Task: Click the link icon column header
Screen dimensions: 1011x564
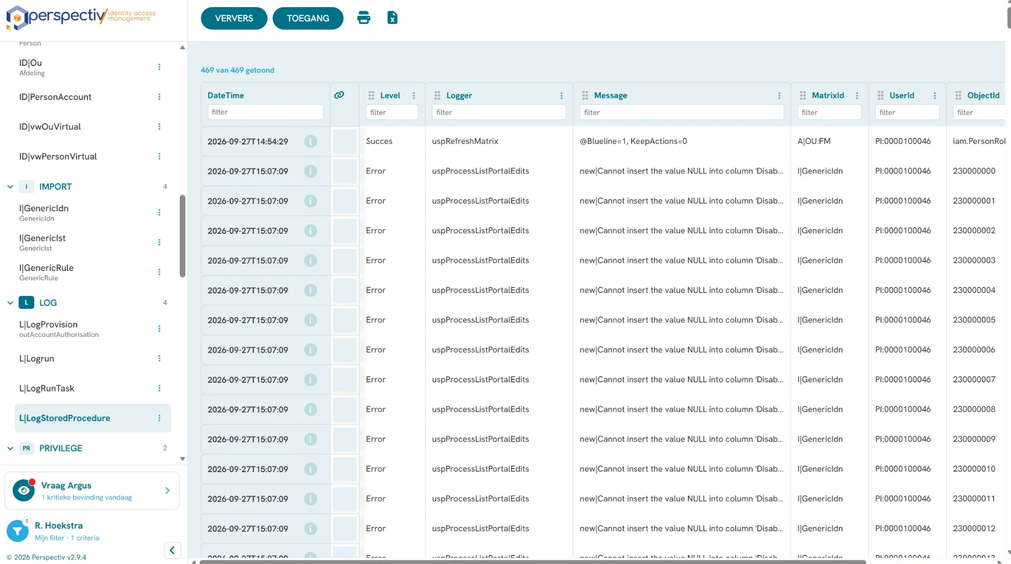Action: pyautogui.click(x=339, y=95)
